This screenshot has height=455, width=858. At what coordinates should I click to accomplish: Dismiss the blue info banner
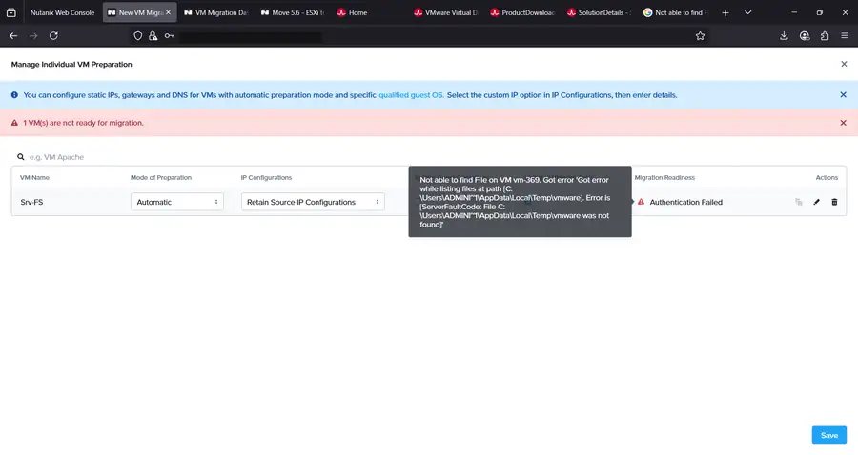[x=844, y=95]
